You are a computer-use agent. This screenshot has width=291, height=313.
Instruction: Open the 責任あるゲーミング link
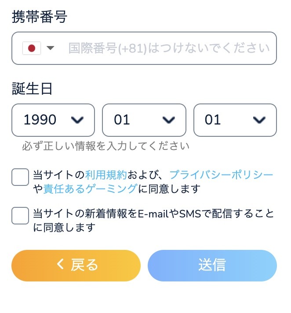[90, 189]
